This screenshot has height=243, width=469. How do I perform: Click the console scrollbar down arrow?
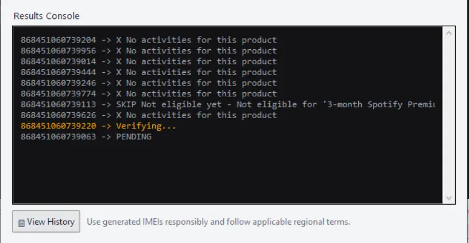click(x=449, y=198)
